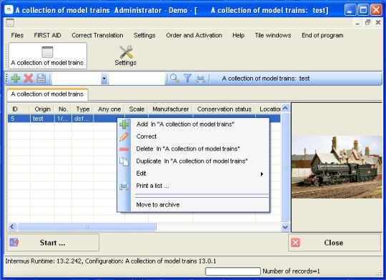The height and width of the screenshot is (280, 386).
Task: Click the "1/..." cell in No. column
Action: pos(63,119)
